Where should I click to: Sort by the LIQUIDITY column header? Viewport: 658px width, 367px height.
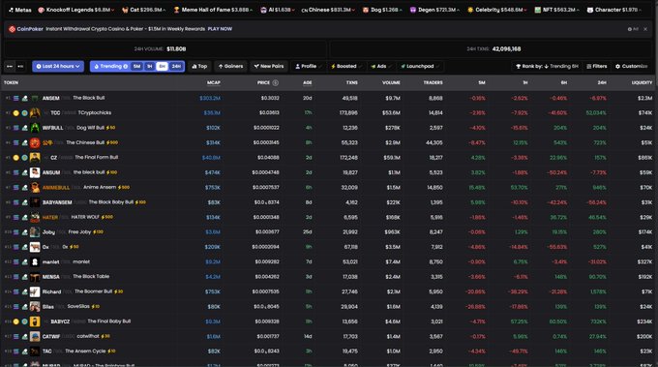pyautogui.click(x=642, y=82)
